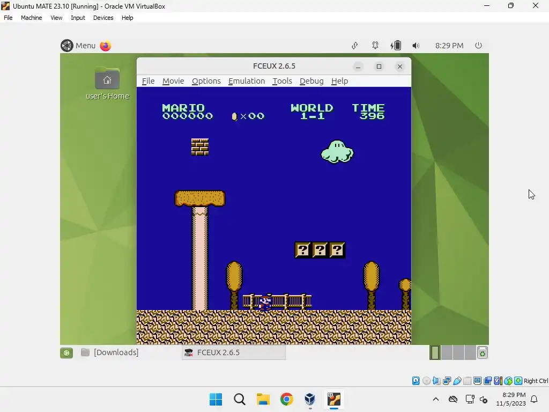The width and height of the screenshot is (549, 412).
Task: Select running VM icon on Windows taskbar
Action: [333, 399]
